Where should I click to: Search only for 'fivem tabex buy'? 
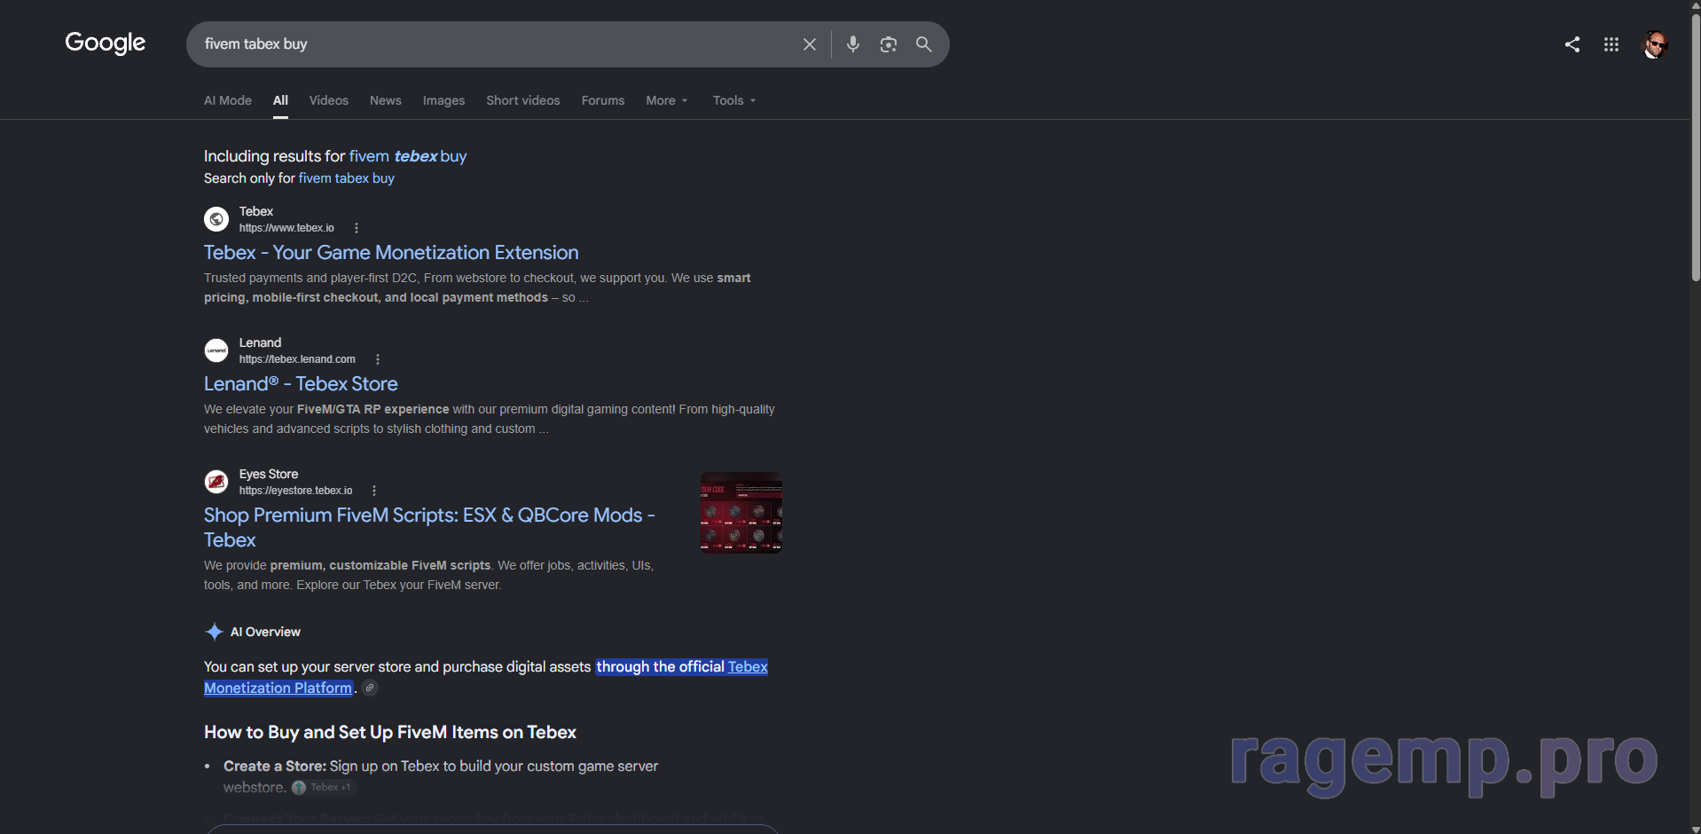click(x=347, y=178)
